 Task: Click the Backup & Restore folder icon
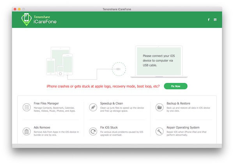(x=159, y=108)
